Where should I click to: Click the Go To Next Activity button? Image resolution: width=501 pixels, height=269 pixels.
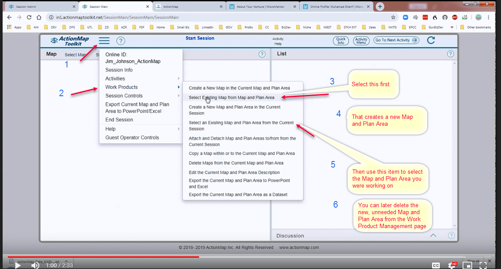(x=396, y=40)
